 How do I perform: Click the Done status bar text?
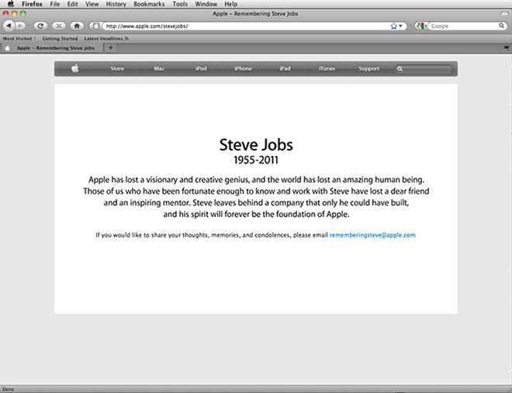pos(9,389)
